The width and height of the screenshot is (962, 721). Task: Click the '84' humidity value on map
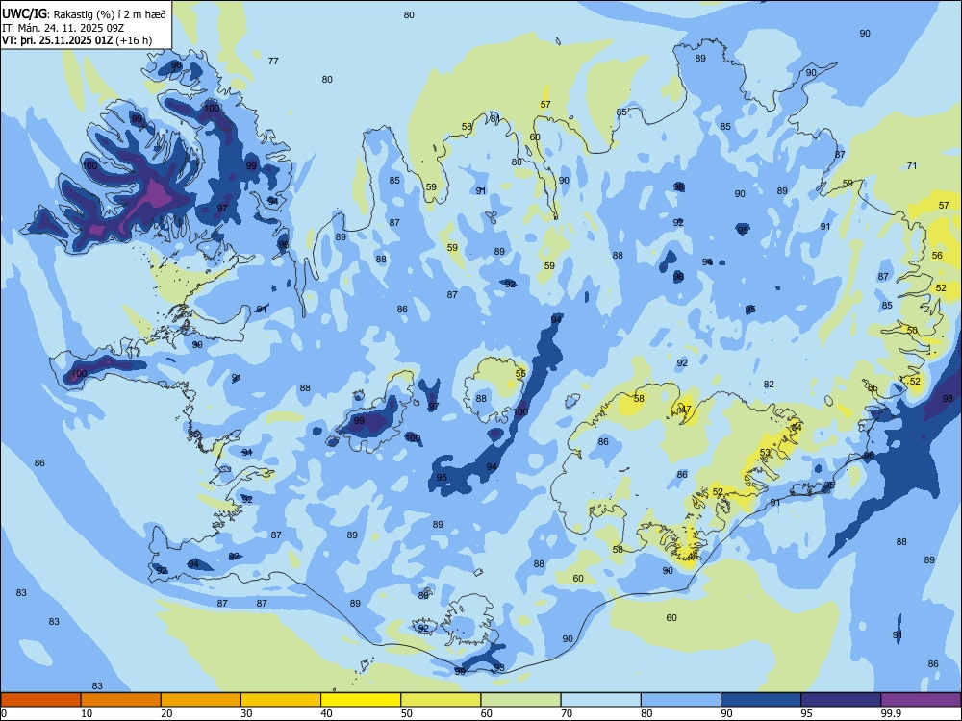(797, 427)
